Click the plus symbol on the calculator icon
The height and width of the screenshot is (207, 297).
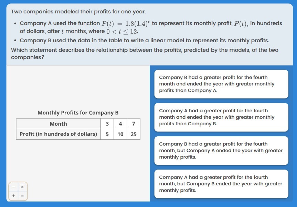coord(13,196)
